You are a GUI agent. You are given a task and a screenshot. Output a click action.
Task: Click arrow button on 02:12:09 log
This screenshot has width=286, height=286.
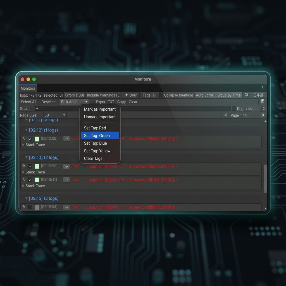[x=66, y=139]
